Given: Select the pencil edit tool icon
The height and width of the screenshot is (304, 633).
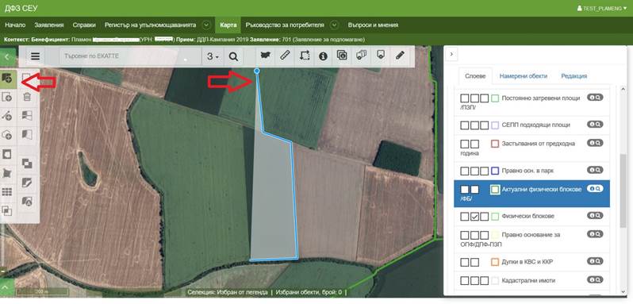Looking at the screenshot, I should (x=400, y=56).
